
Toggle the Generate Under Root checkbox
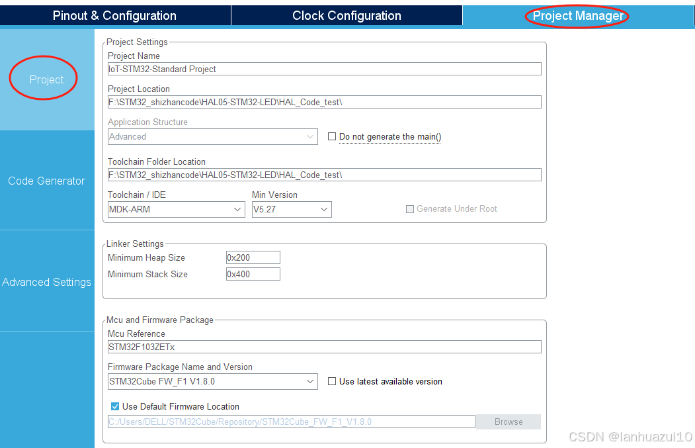pos(410,209)
